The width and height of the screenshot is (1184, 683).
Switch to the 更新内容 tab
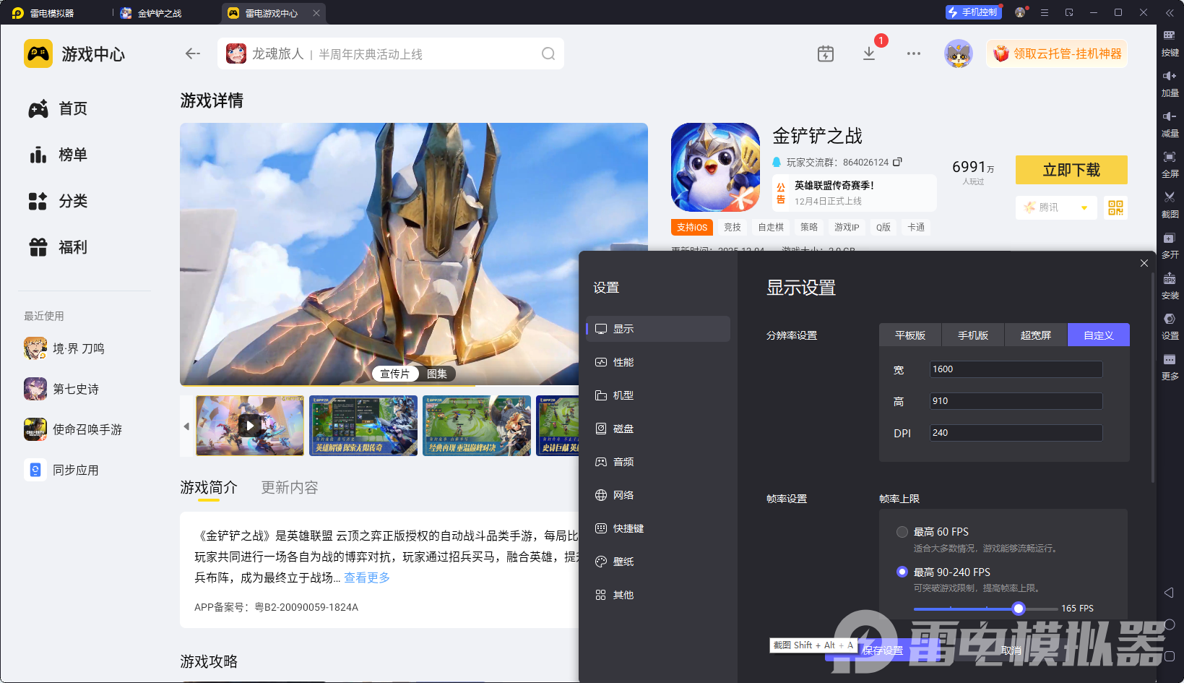[289, 488]
